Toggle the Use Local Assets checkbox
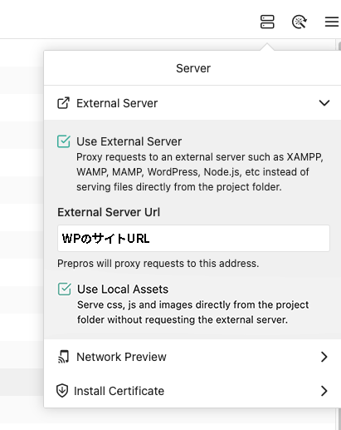Screen dimensions: 341x430 pos(65,289)
